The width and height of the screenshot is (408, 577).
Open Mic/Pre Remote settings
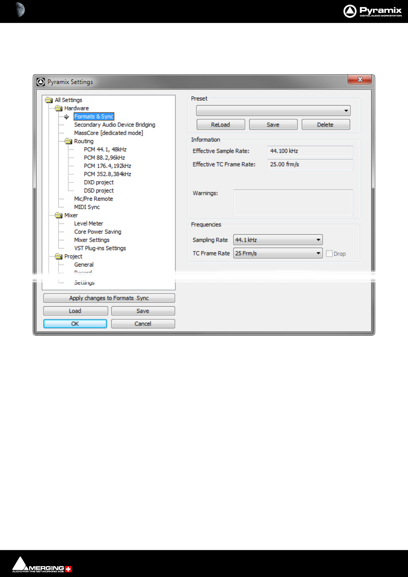click(93, 199)
